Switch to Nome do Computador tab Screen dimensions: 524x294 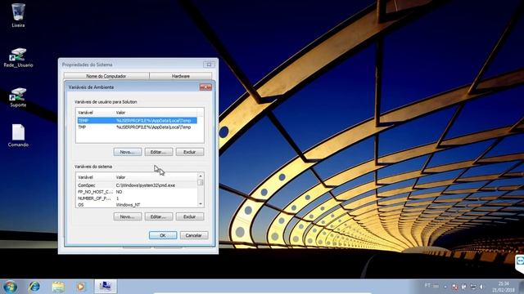click(x=106, y=76)
